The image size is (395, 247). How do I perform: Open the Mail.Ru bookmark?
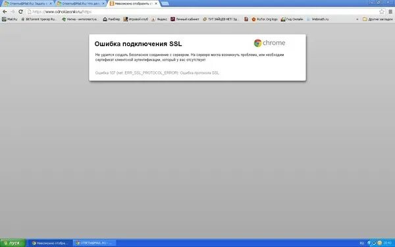coord(10,19)
